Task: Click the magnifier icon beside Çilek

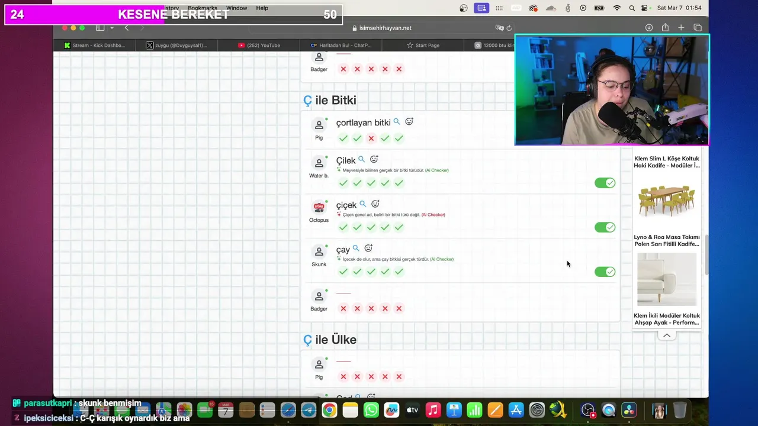Action: pos(361,160)
